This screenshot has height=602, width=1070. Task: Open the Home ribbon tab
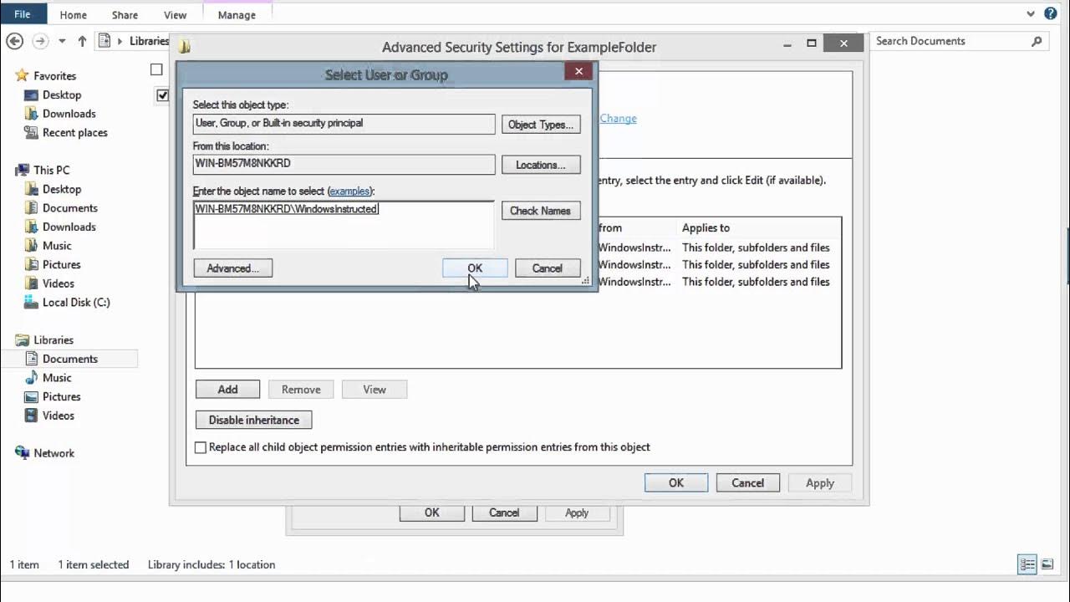(73, 15)
